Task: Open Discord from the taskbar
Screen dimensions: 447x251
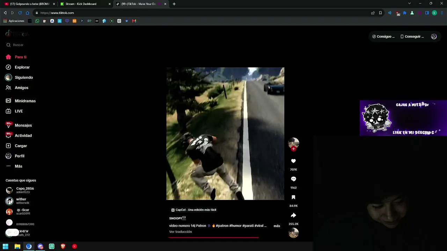Action: pyautogui.click(x=40, y=246)
